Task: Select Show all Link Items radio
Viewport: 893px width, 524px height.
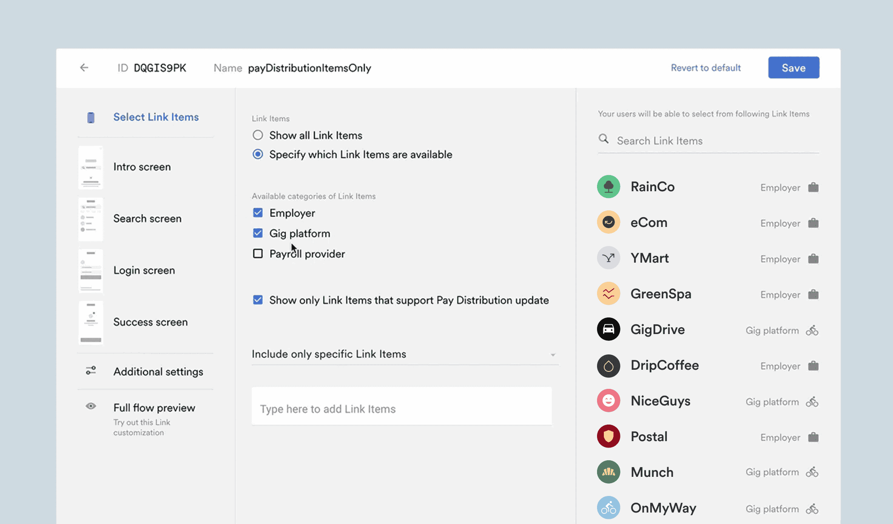Action: click(258, 135)
